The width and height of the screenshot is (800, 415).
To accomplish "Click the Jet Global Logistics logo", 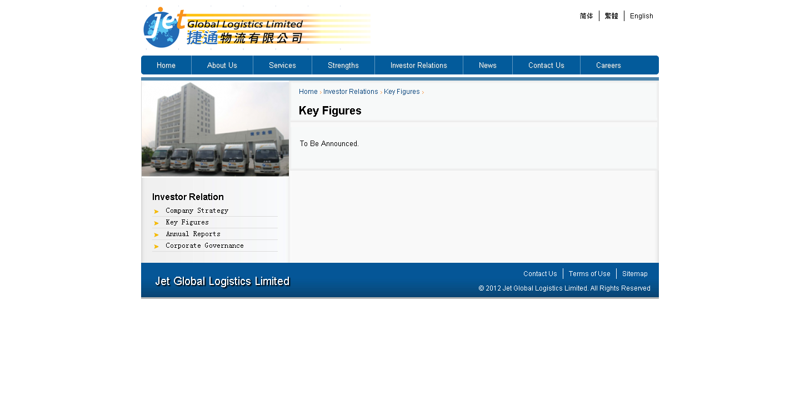I will coord(257,28).
